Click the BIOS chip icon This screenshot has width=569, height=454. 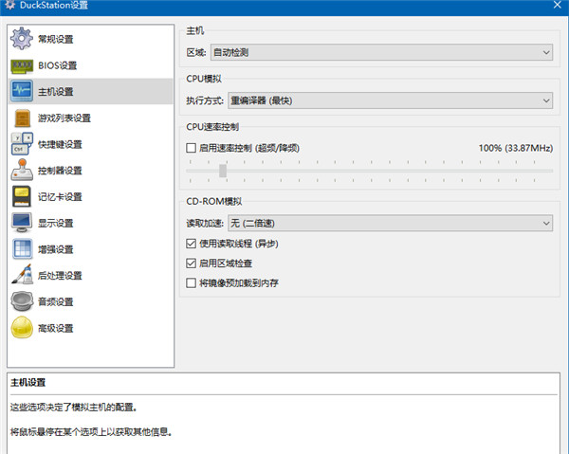[21, 65]
